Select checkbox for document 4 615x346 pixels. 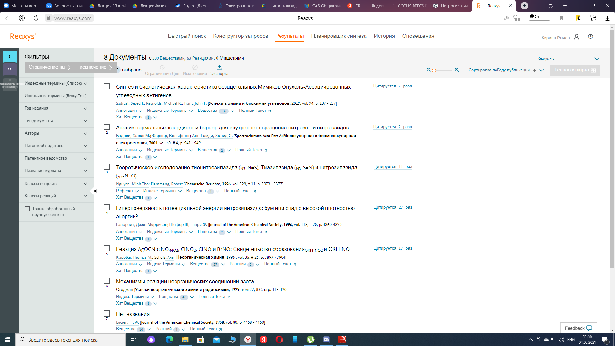click(x=107, y=208)
